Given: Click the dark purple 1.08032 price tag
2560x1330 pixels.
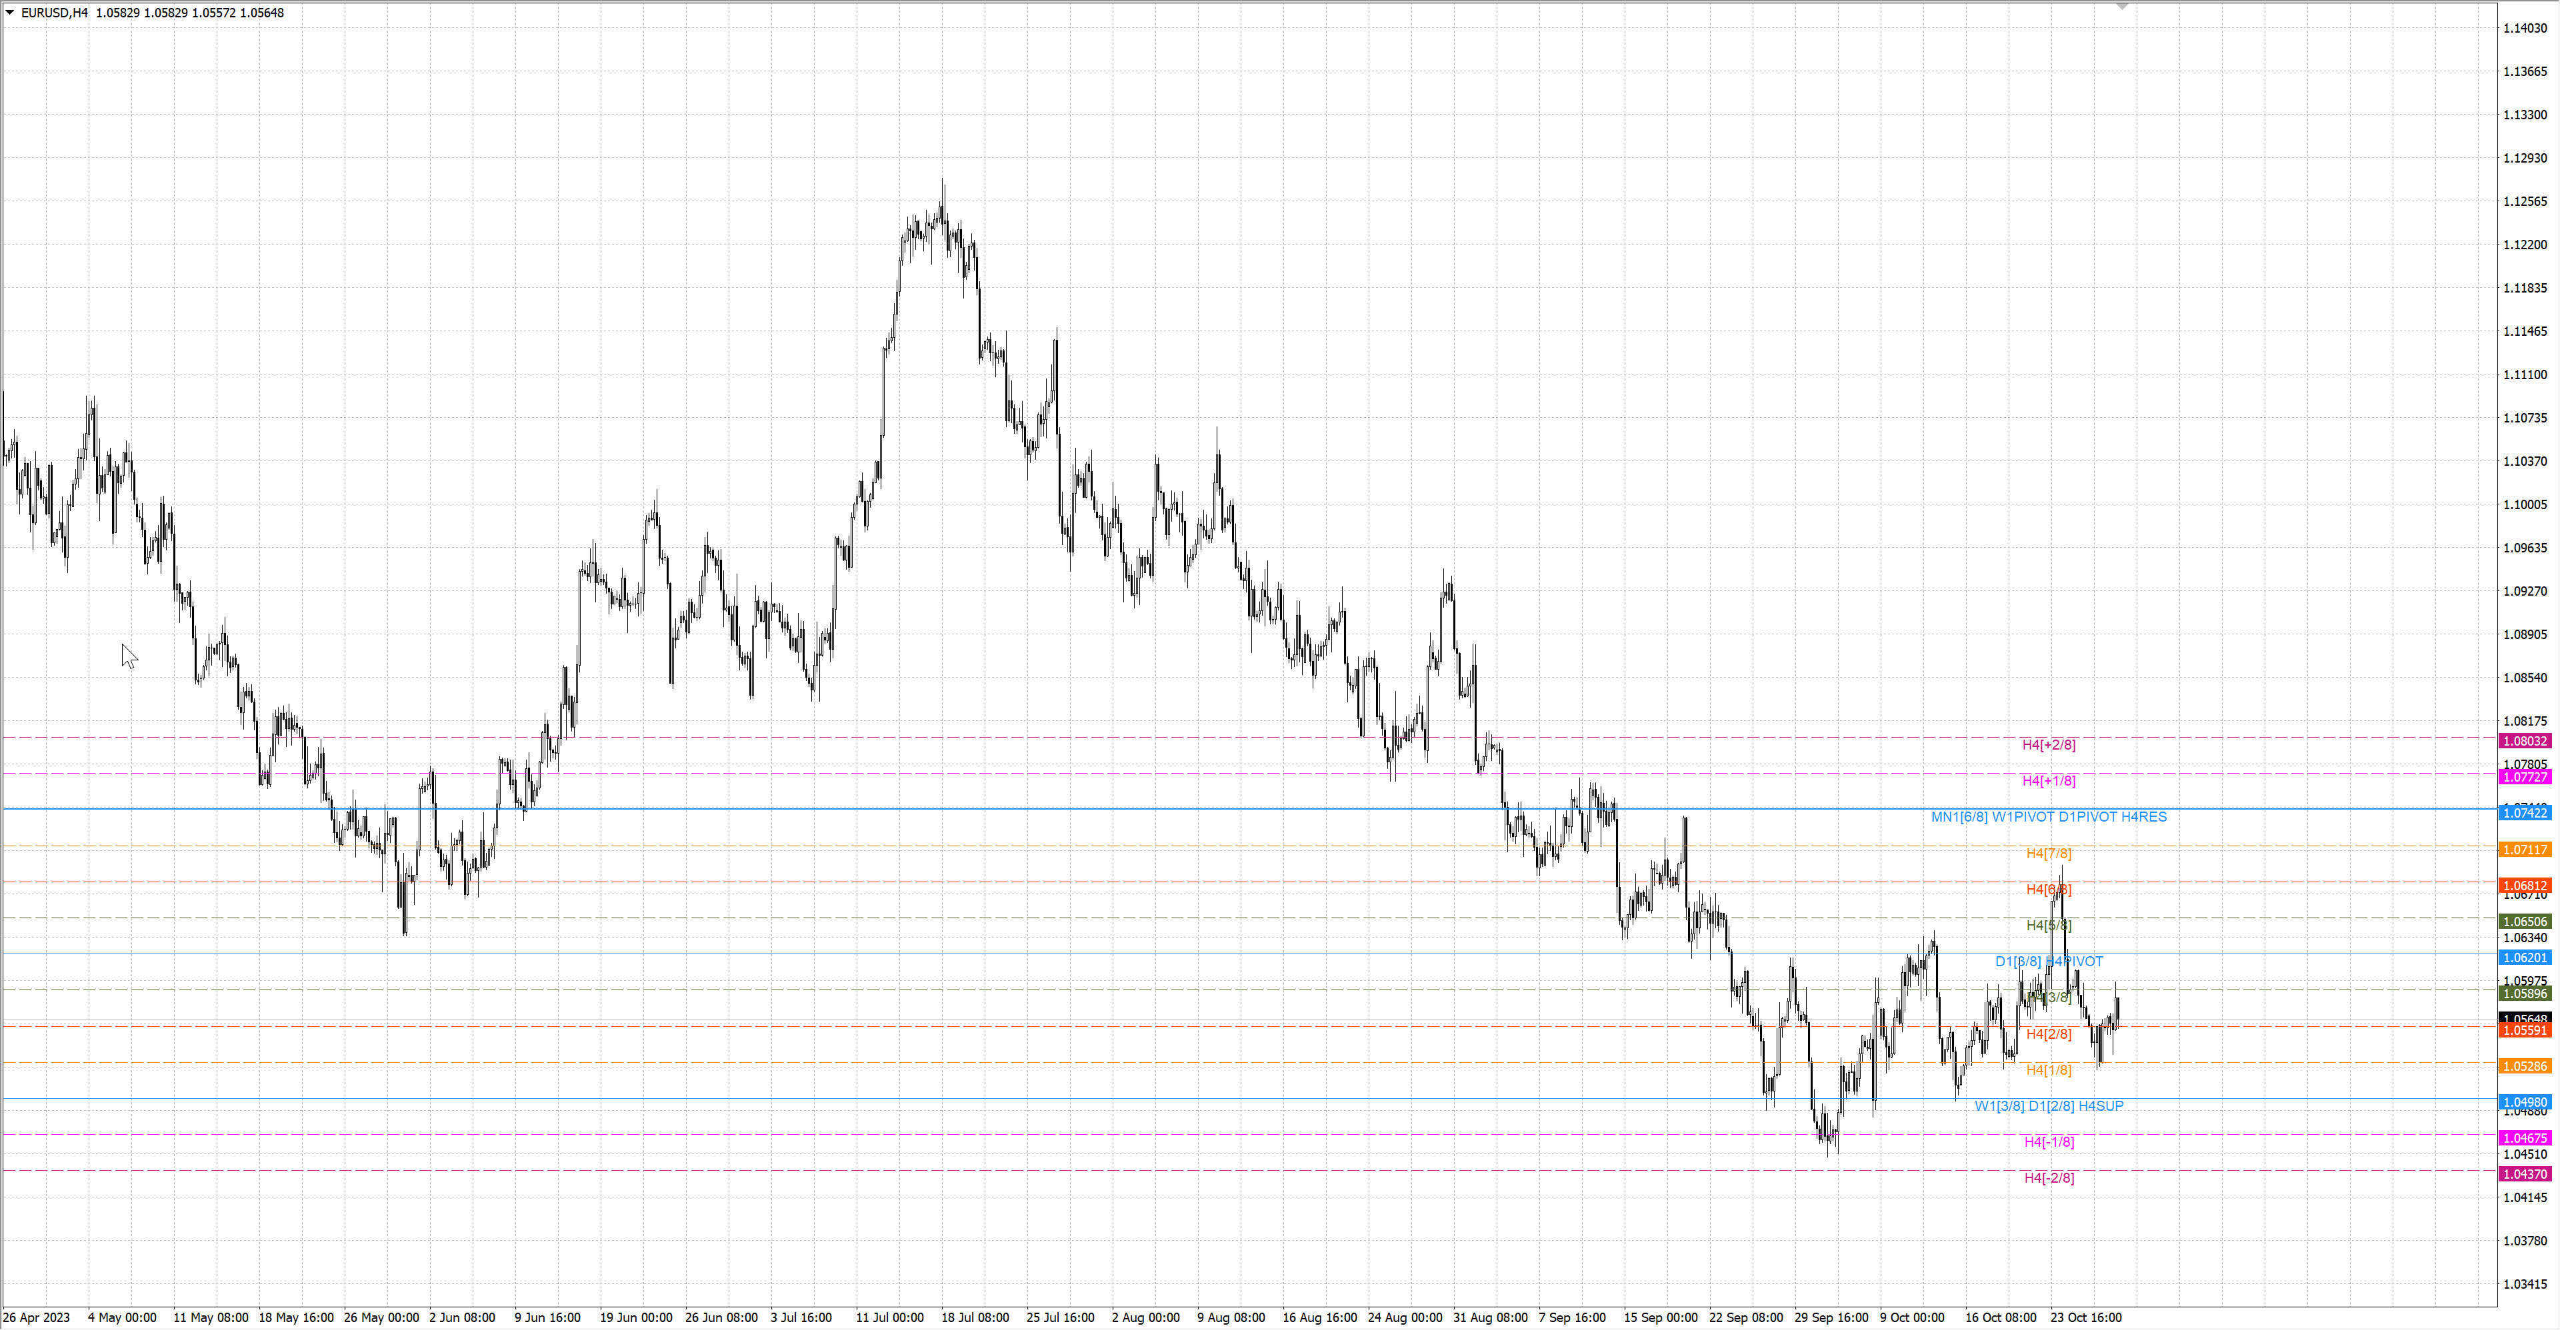Looking at the screenshot, I should point(2524,741).
